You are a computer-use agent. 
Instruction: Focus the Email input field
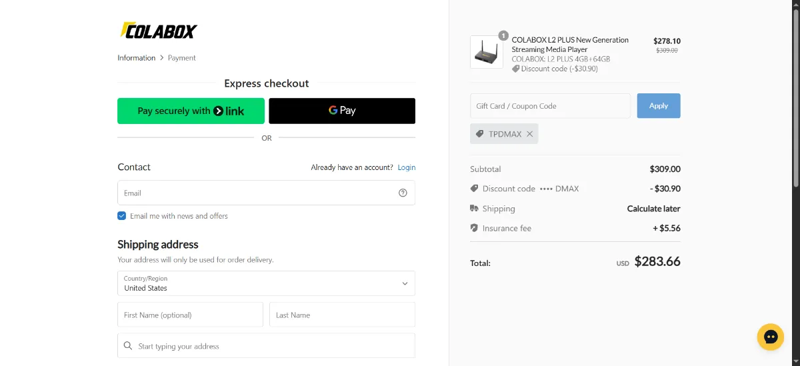coord(266,193)
